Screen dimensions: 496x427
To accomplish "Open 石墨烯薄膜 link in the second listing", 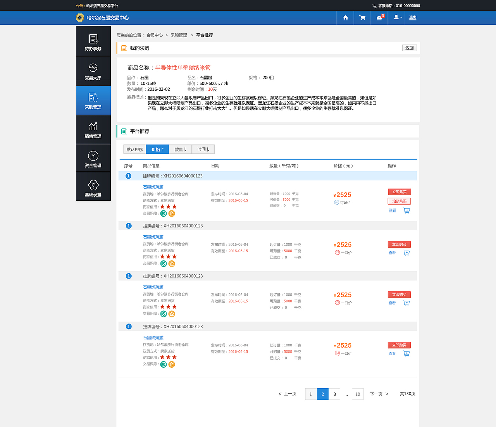I will (153, 237).
